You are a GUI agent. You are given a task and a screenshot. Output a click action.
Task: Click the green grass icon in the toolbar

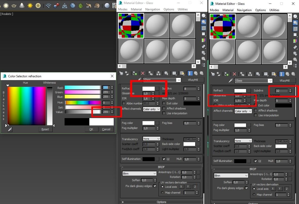tap(81, 5)
